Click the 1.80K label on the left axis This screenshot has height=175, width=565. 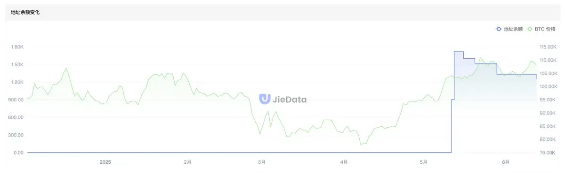[17, 47]
